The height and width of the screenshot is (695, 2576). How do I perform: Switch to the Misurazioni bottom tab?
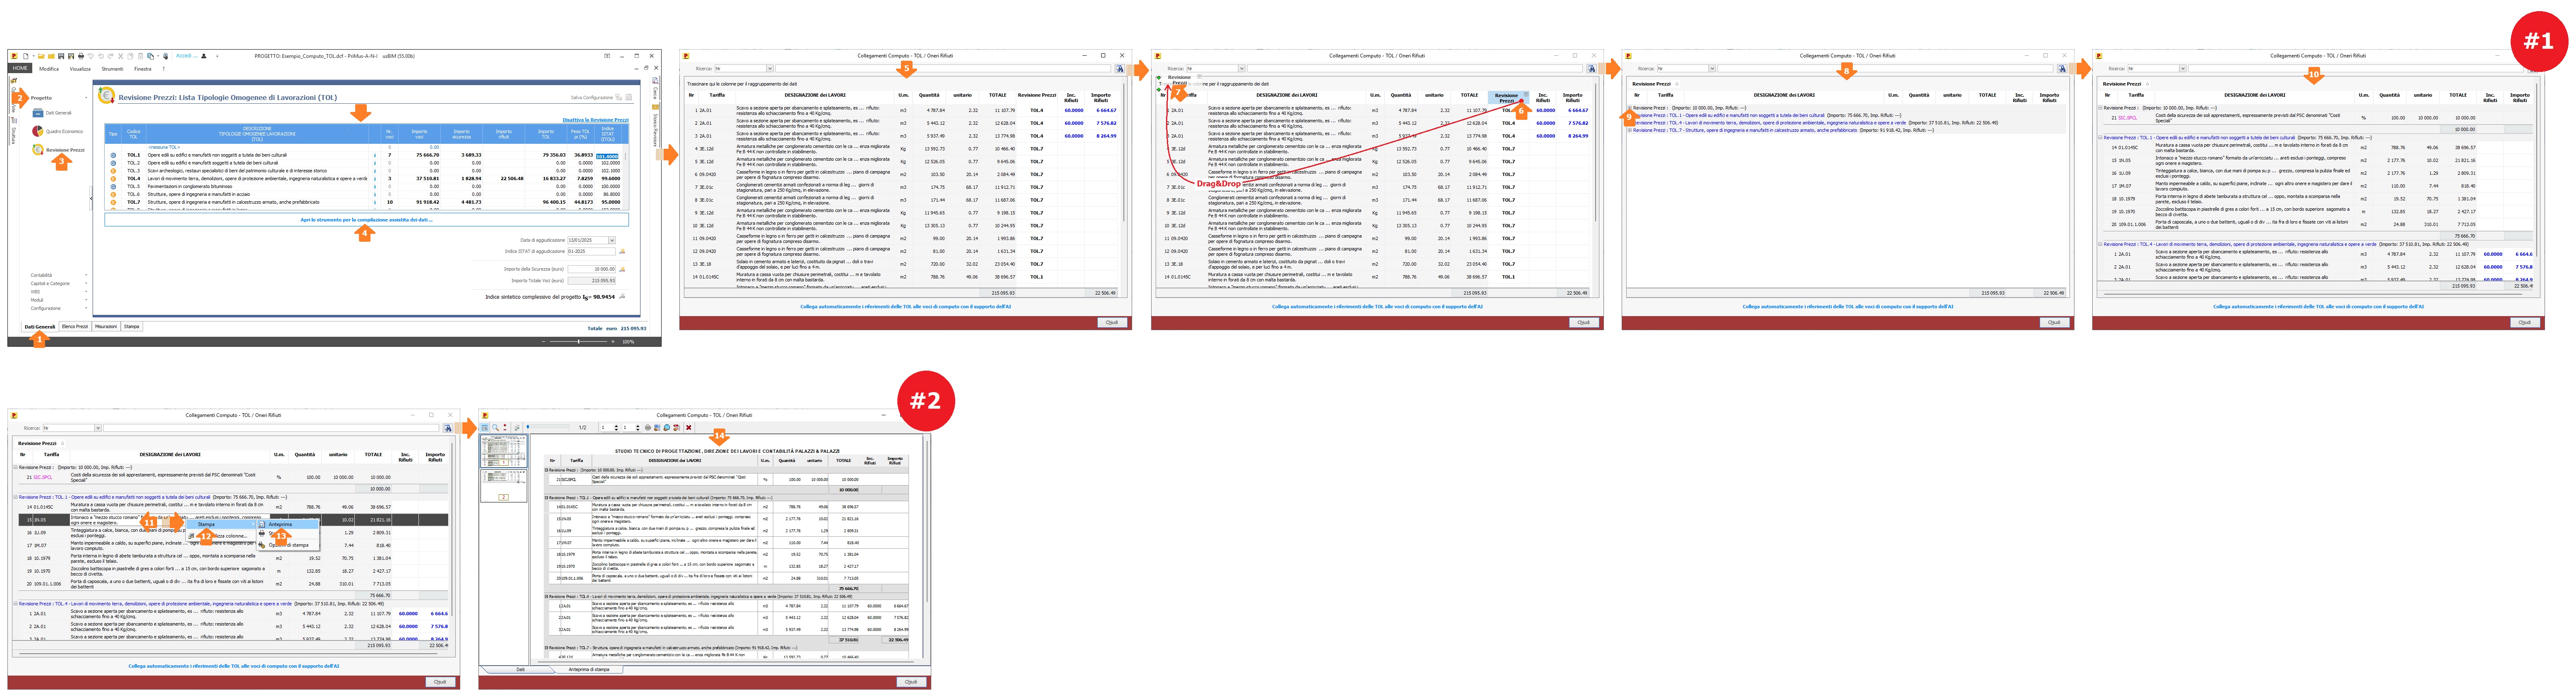tap(106, 327)
